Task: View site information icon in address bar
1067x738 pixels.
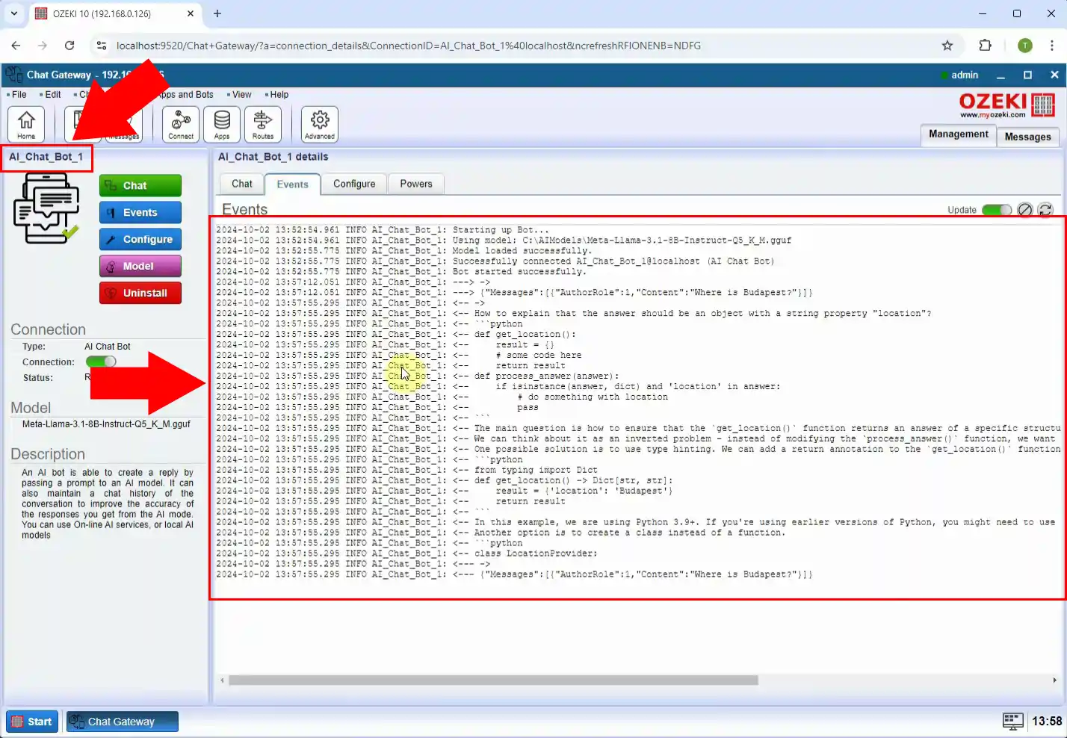Action: tap(101, 46)
